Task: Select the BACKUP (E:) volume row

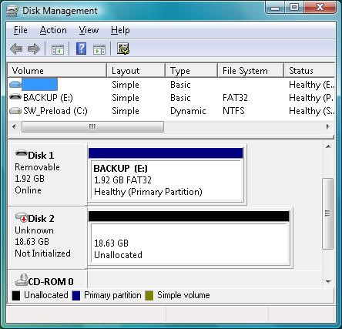Action: 171,98
